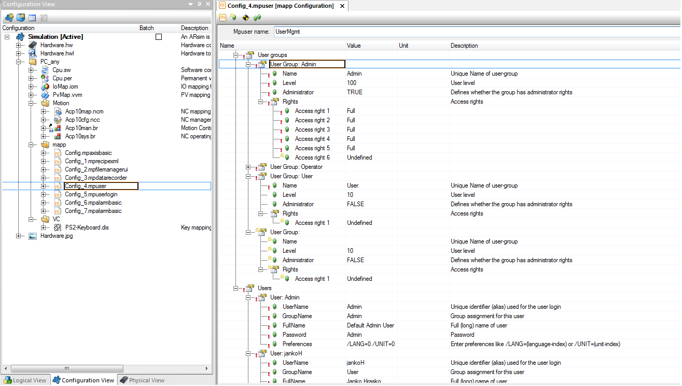Click the Hardware.hwl file icon

(x=32, y=53)
